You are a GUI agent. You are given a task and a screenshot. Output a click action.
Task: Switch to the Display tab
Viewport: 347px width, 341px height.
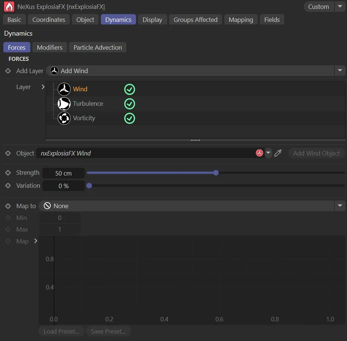pos(152,20)
